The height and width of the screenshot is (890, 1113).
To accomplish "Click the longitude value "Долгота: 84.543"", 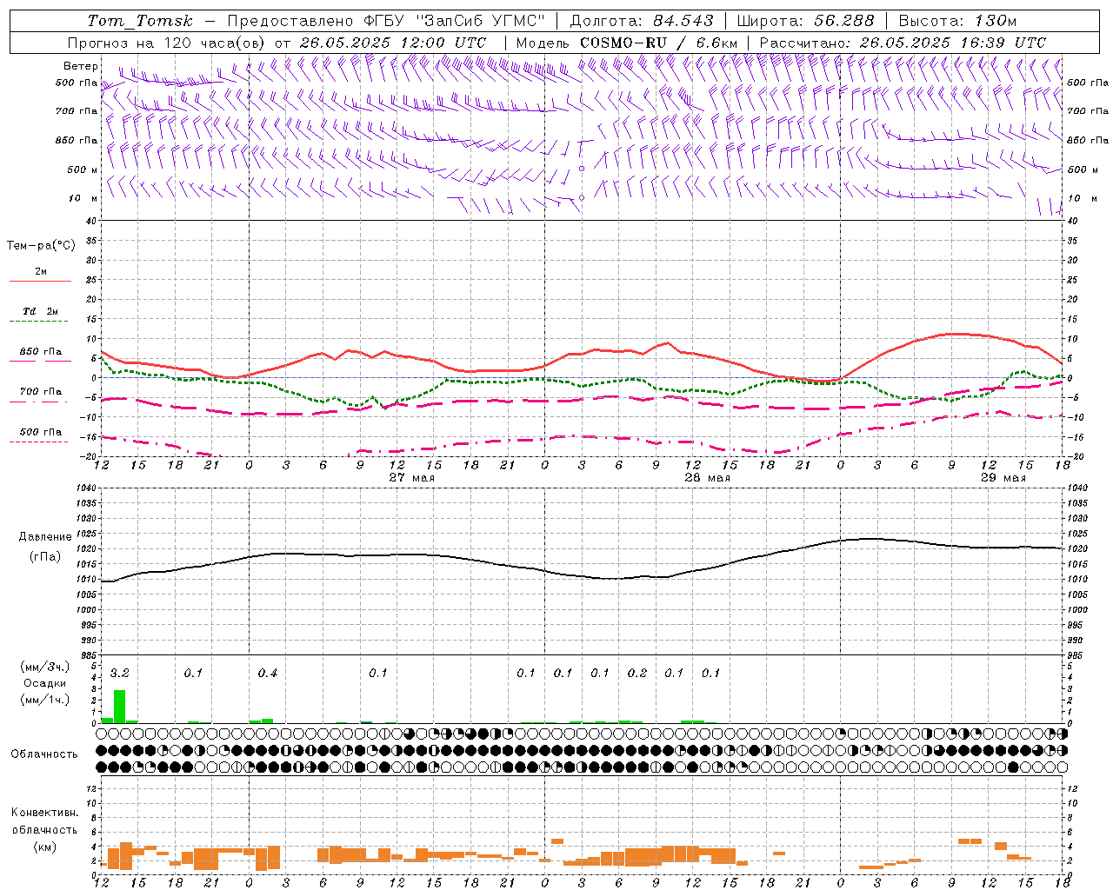I will click(642, 21).
